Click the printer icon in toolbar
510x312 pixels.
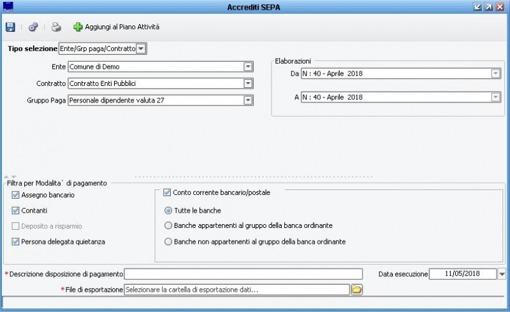coord(56,27)
